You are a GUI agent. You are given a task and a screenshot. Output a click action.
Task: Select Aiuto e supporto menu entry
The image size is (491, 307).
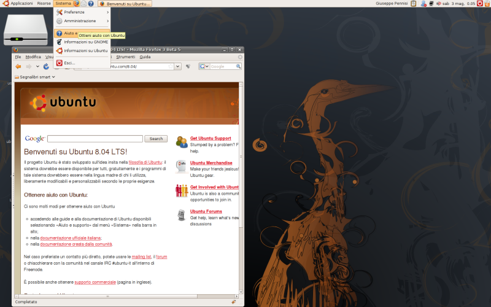[x=82, y=33]
